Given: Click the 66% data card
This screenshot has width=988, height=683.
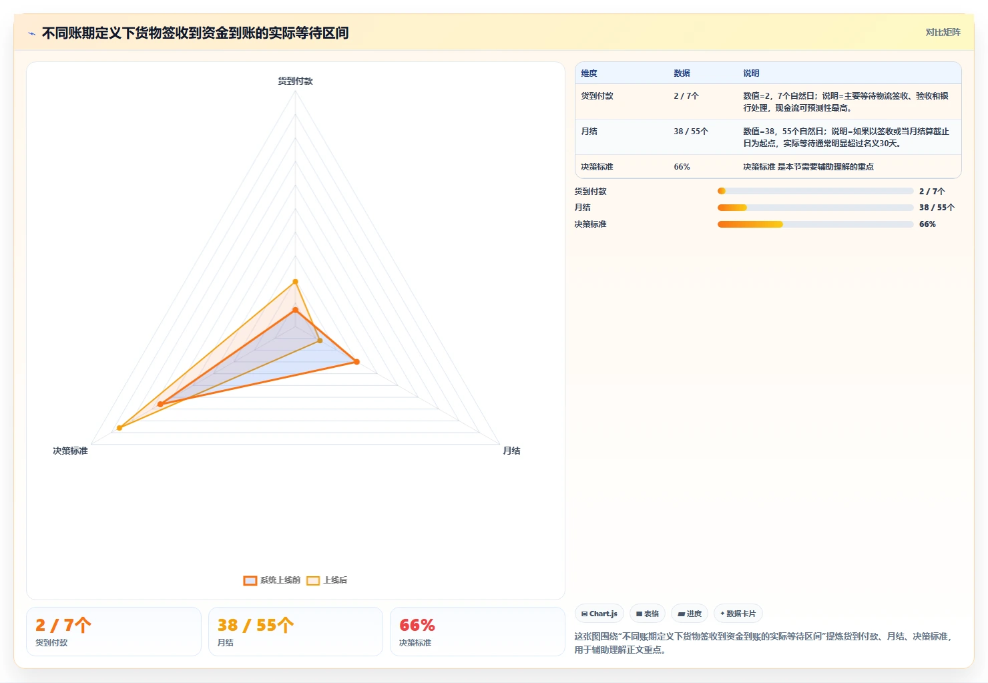Looking at the screenshot, I should [477, 632].
